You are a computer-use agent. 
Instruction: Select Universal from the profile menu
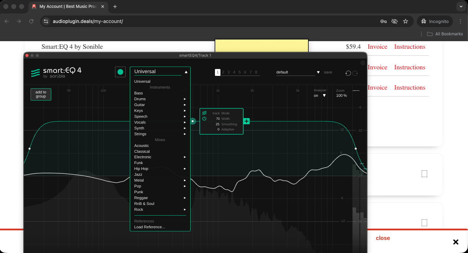coord(142,81)
